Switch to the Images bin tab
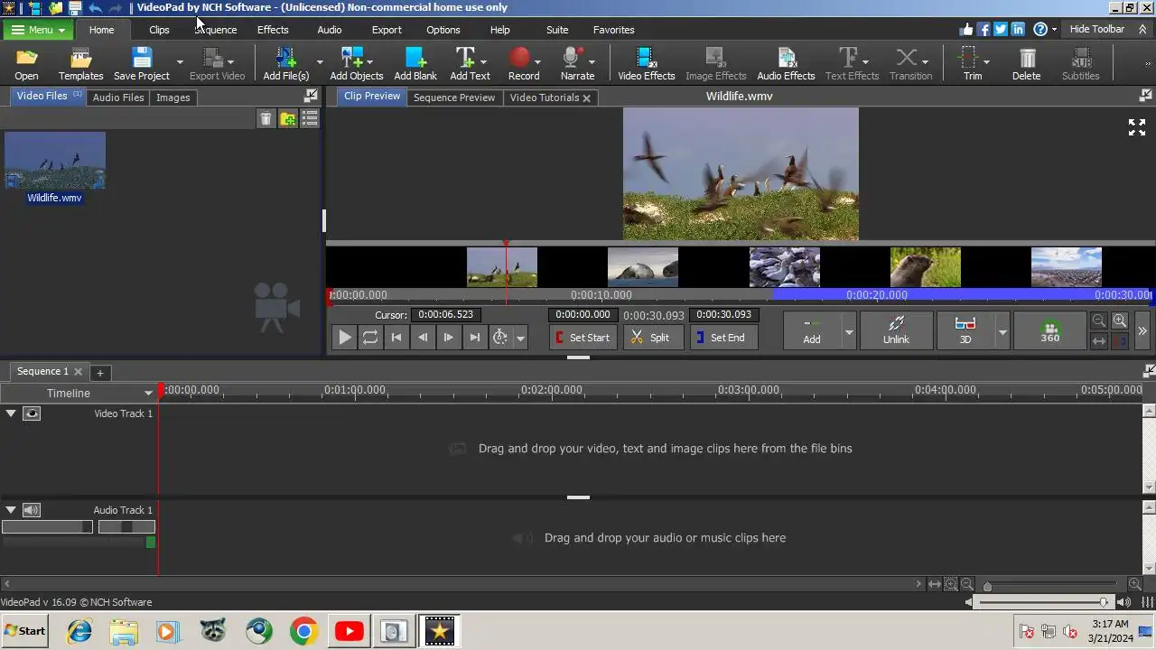 click(172, 97)
